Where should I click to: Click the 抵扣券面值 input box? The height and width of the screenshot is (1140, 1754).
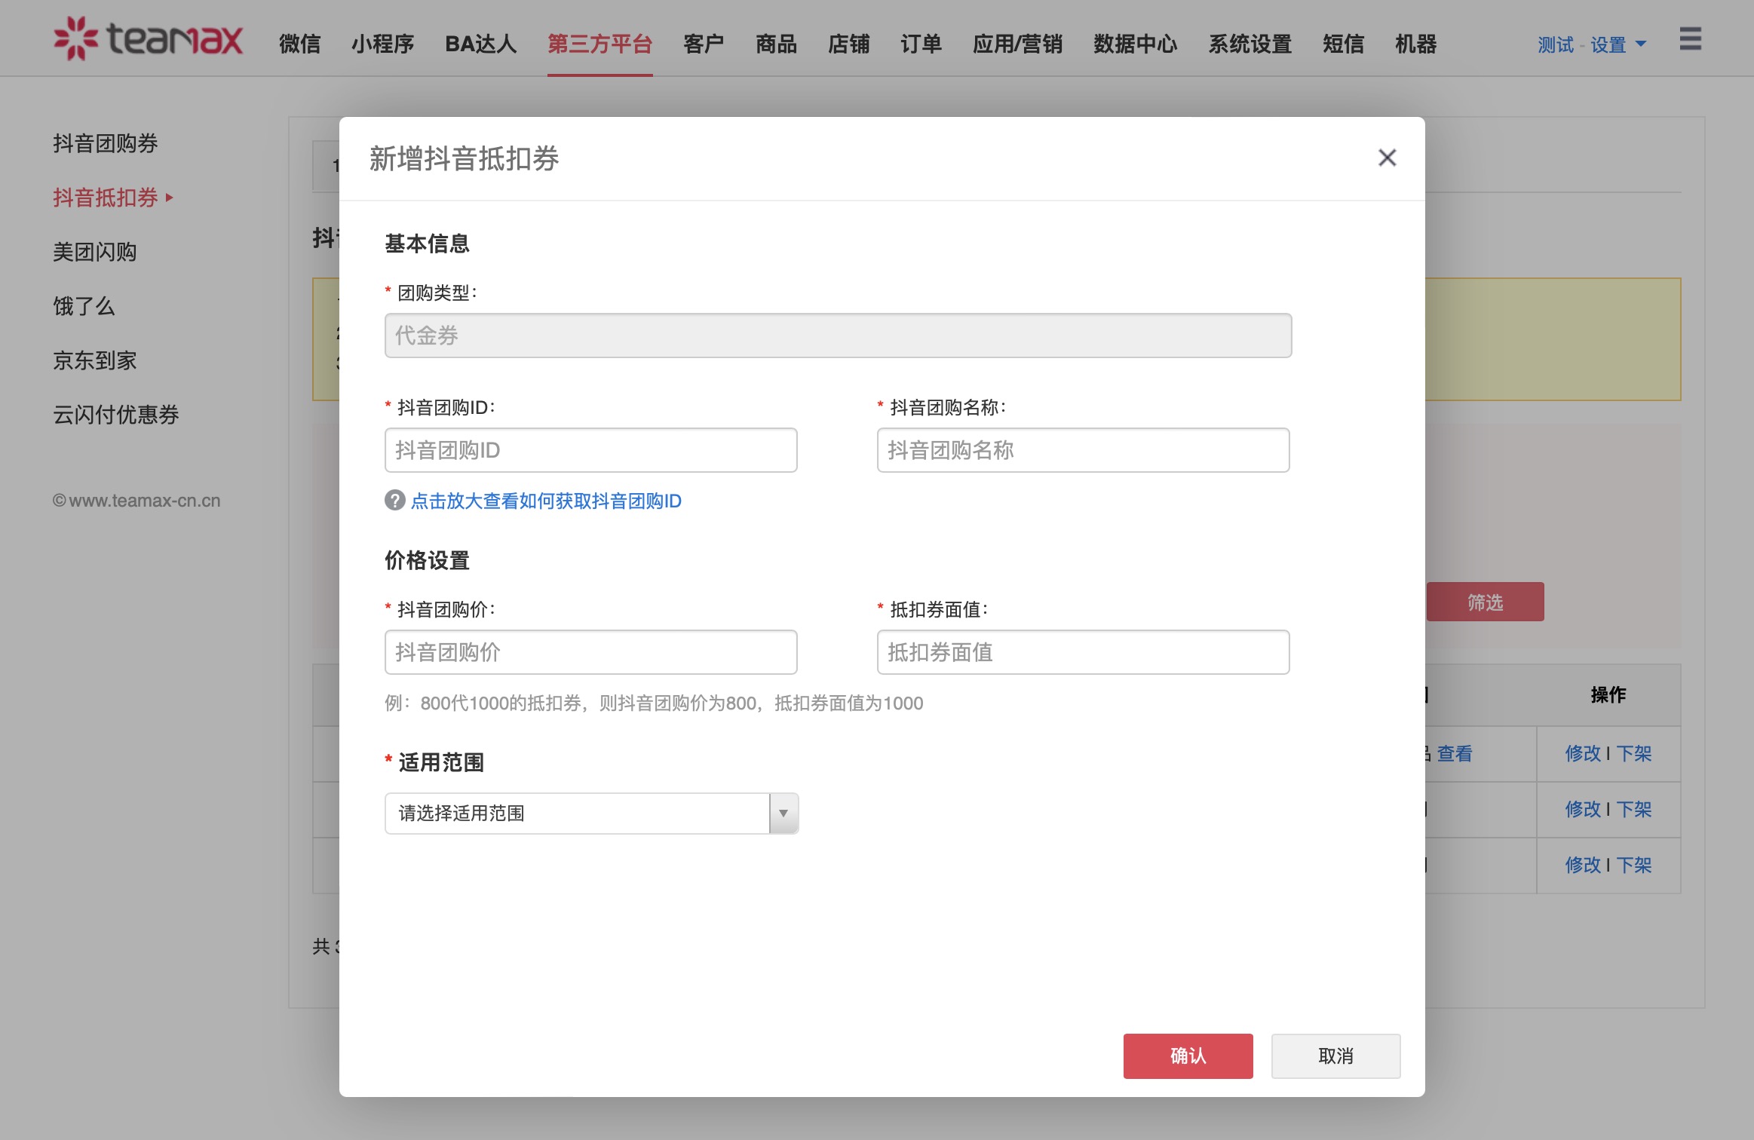click(x=1083, y=652)
